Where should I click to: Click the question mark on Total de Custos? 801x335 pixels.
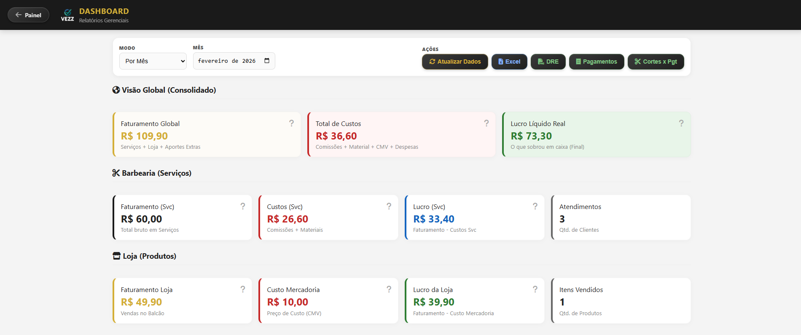486,123
